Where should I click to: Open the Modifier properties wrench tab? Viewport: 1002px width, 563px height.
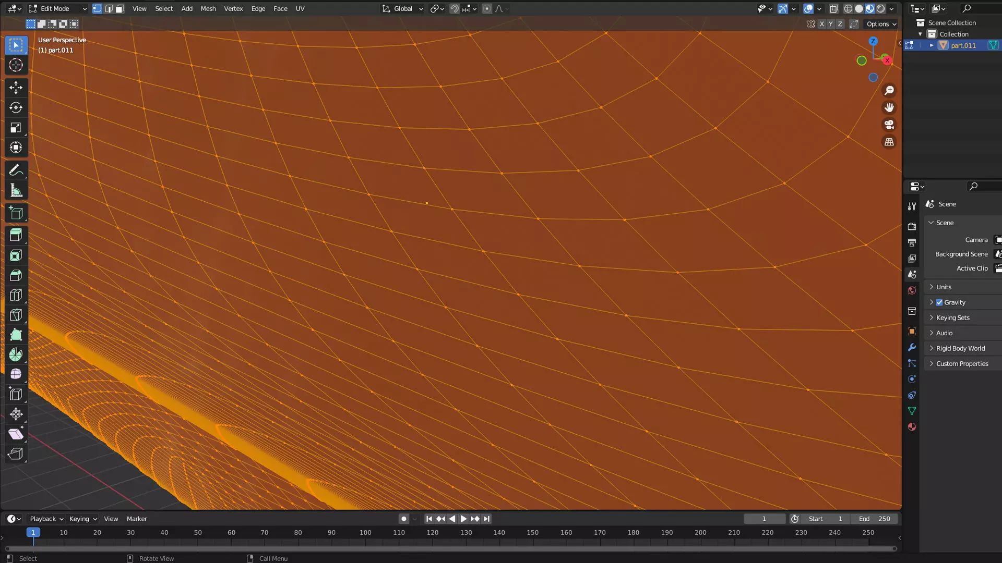912,347
